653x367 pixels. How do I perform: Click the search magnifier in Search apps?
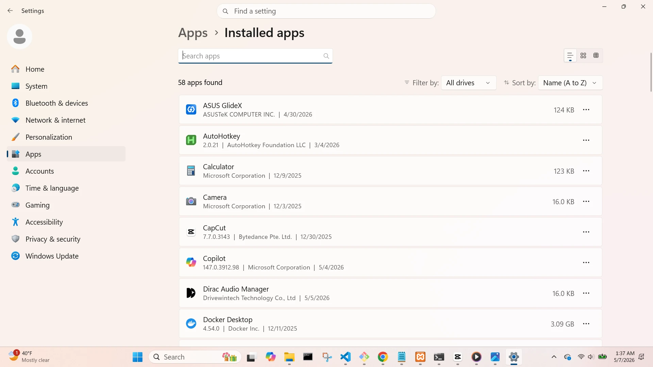[x=326, y=56]
